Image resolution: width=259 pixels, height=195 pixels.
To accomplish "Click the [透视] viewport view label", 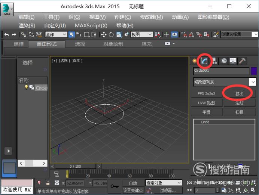I will coord(64,61).
